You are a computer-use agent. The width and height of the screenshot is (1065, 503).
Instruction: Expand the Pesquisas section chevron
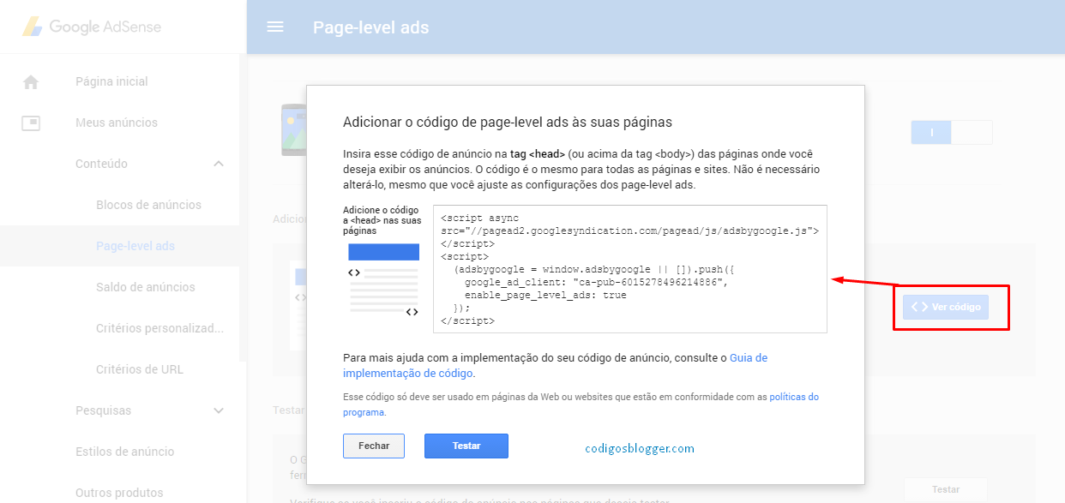click(x=219, y=410)
